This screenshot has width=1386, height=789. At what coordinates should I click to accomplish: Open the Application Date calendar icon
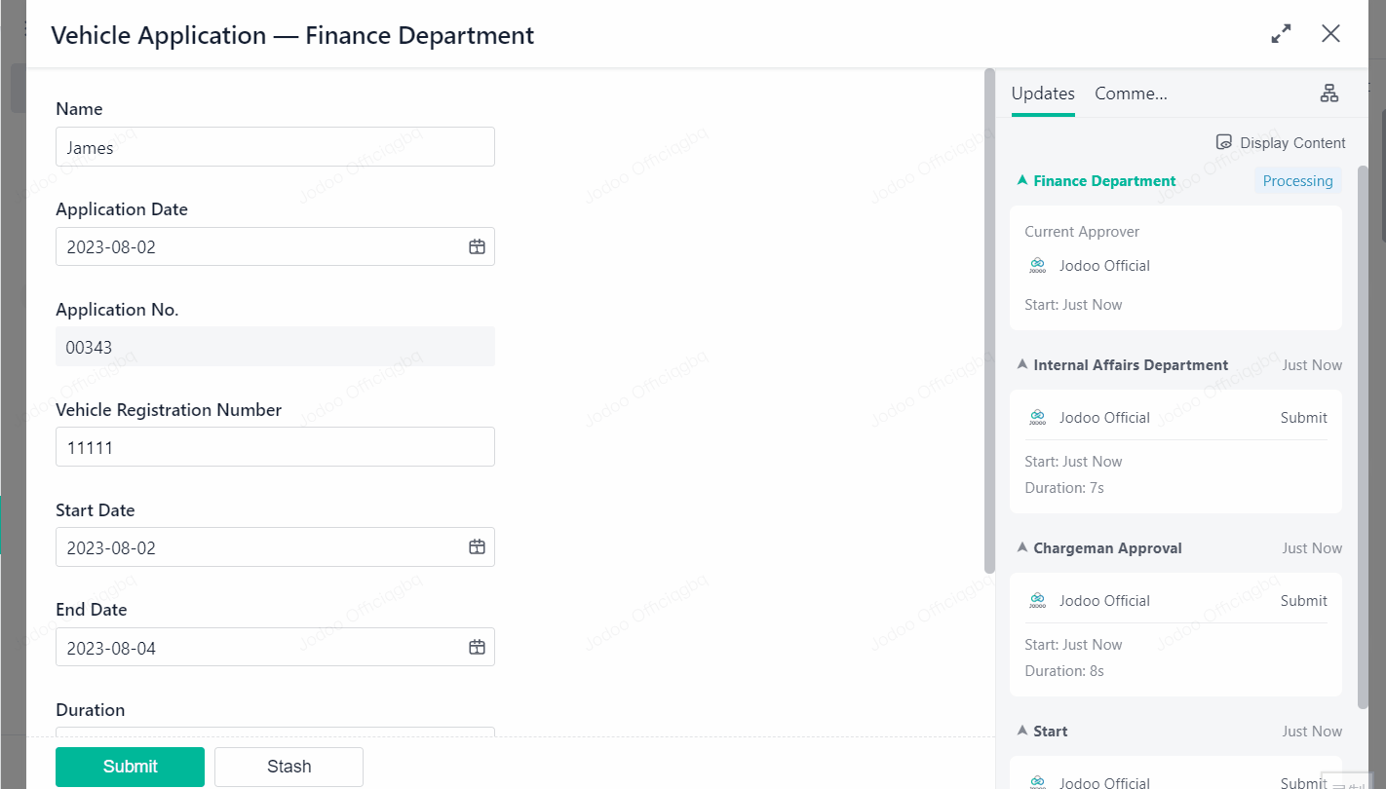click(477, 247)
